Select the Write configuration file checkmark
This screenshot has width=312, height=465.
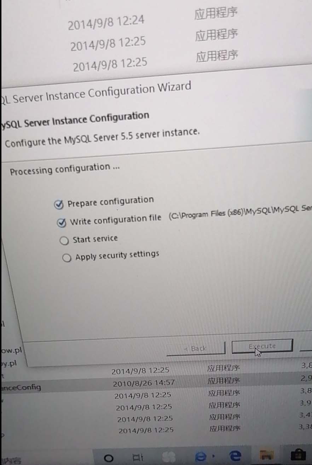[62, 223]
